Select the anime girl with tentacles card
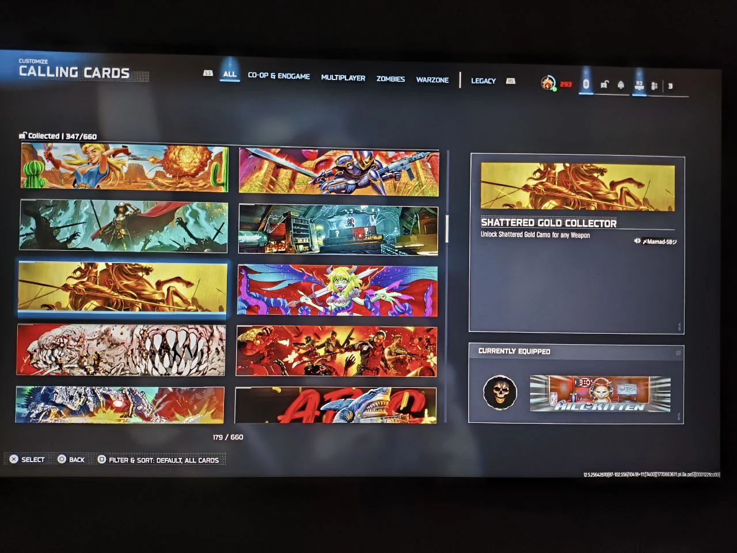Image resolution: width=737 pixels, height=553 pixels. tap(337, 290)
